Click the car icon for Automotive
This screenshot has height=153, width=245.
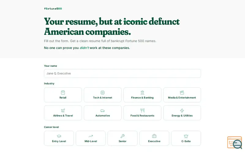coord(103,110)
